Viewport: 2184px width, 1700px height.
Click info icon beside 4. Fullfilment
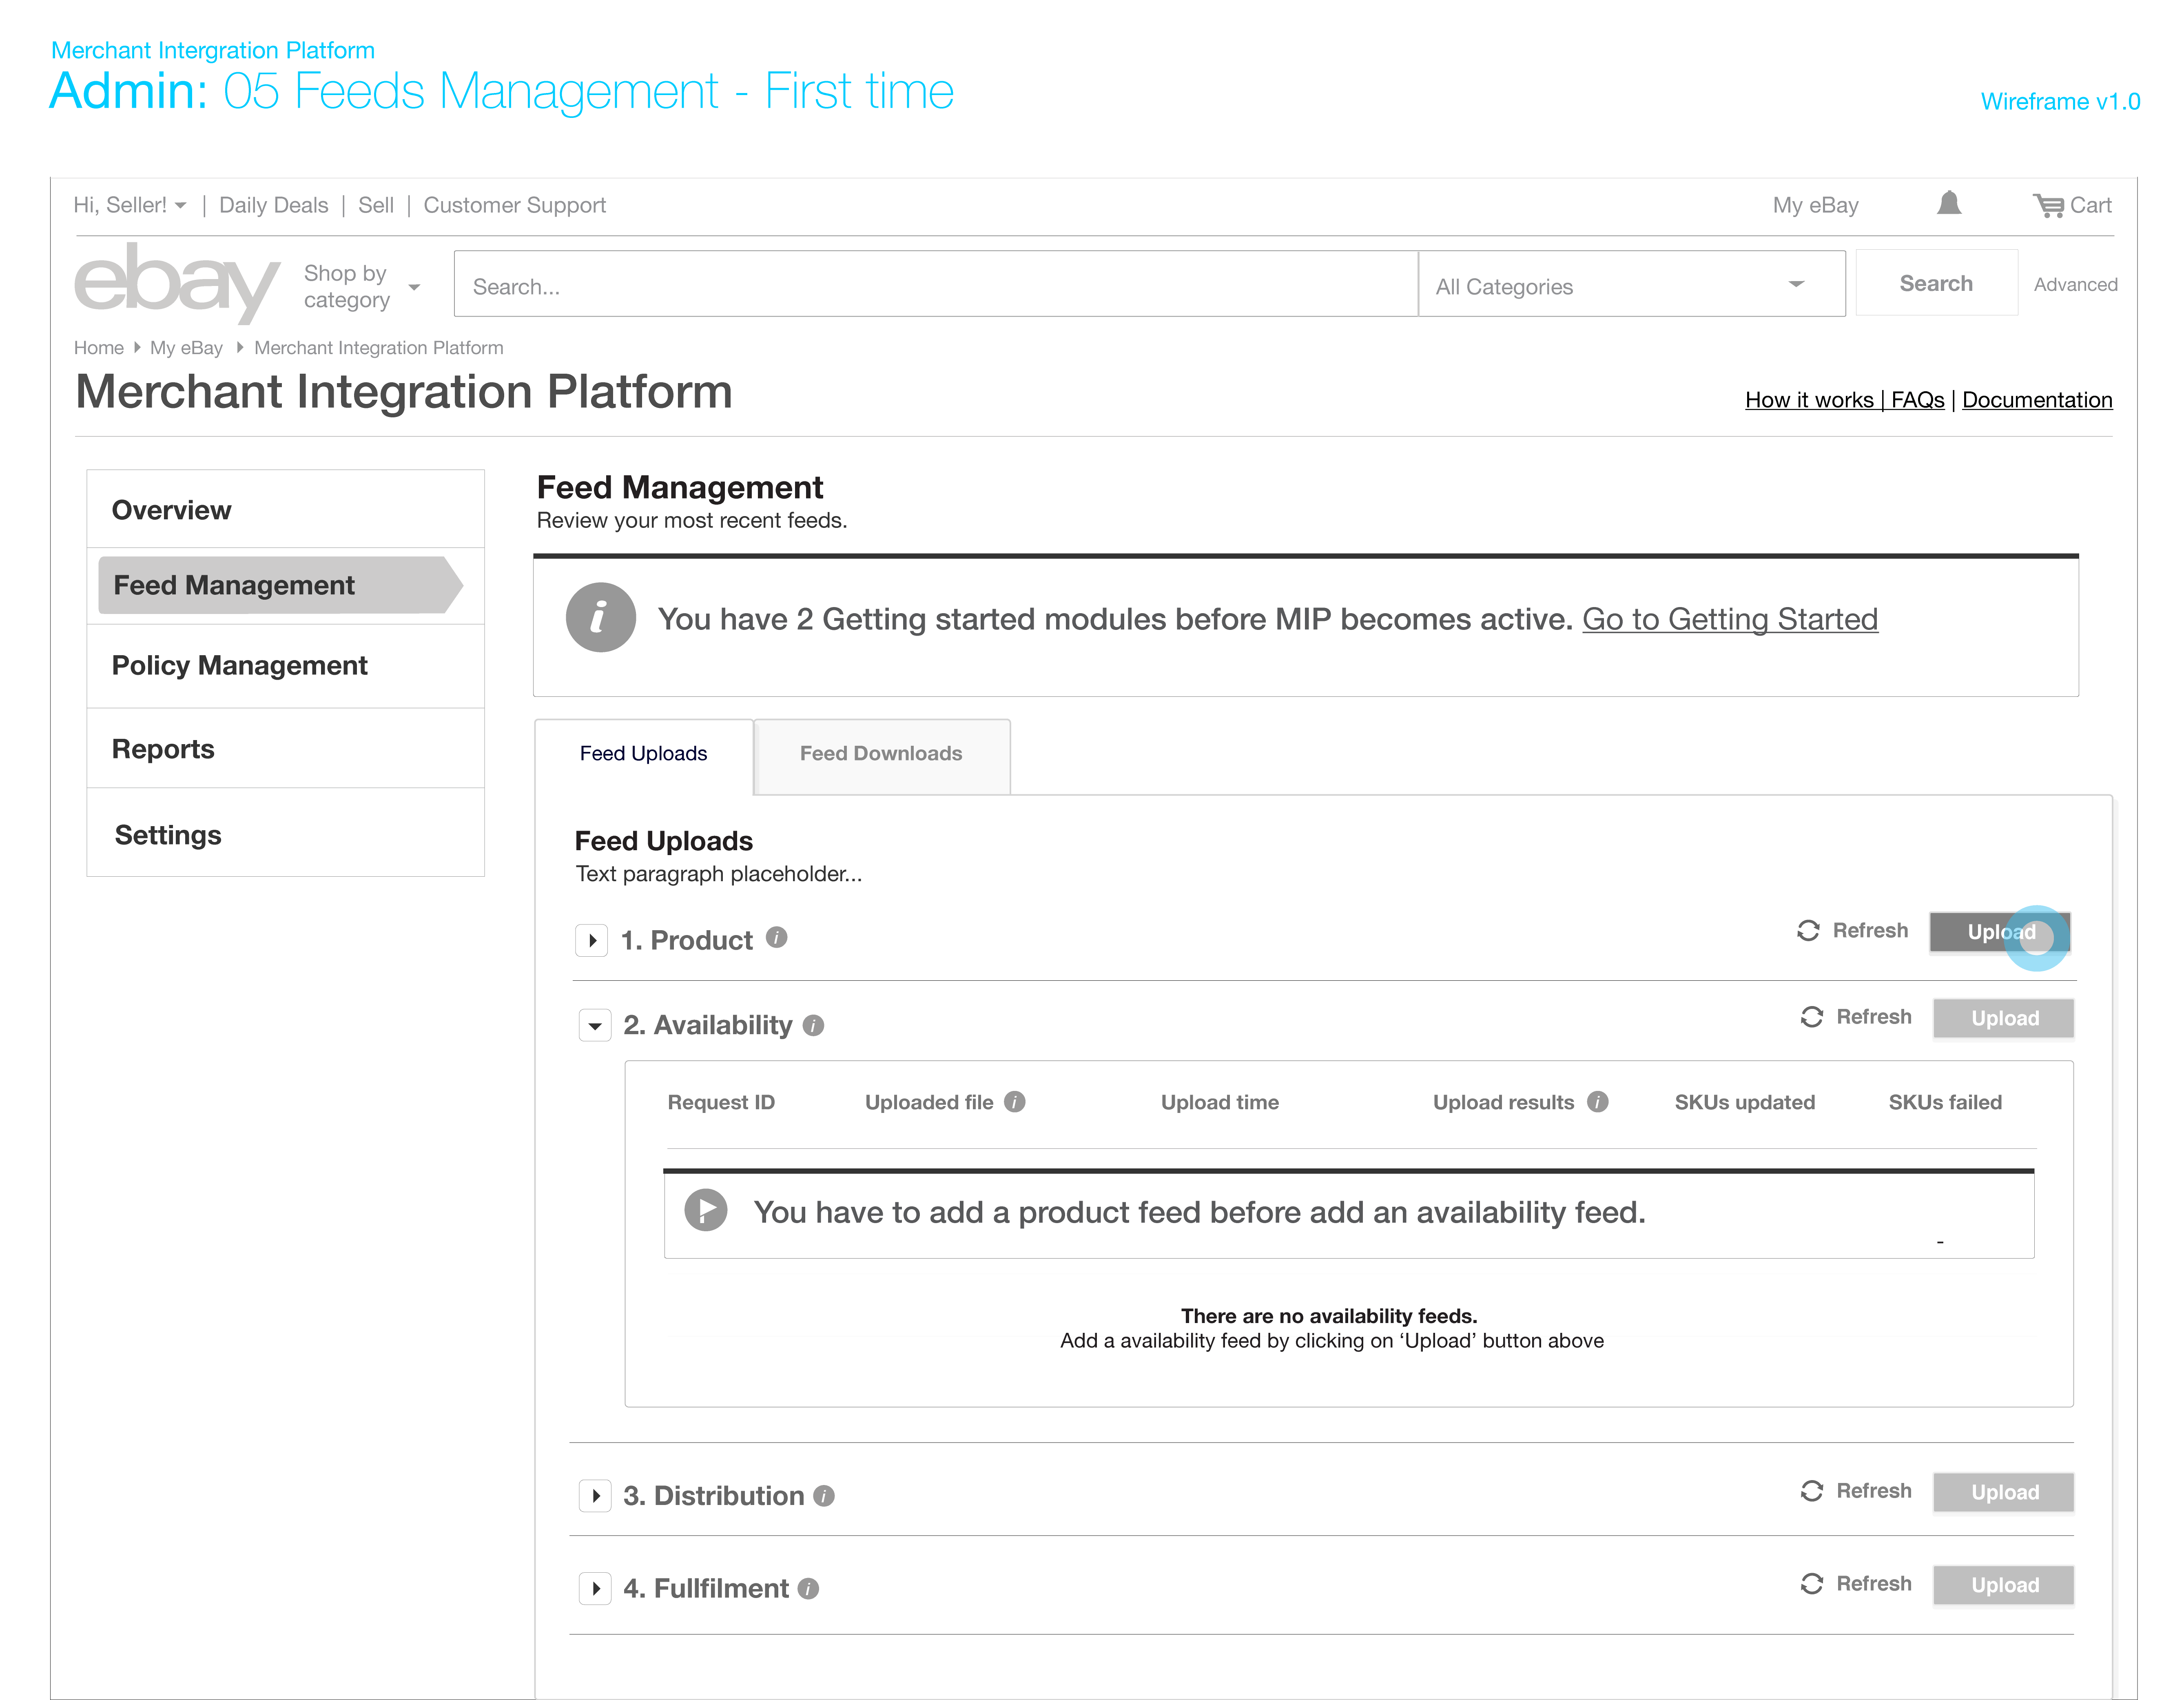point(809,1589)
